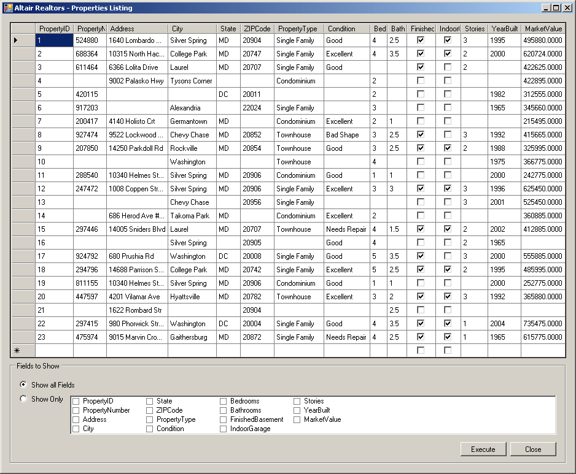Viewport: 576px width, 474px height.
Task: Check the FinishedBasement field checkbox
Action: [x=224, y=419]
